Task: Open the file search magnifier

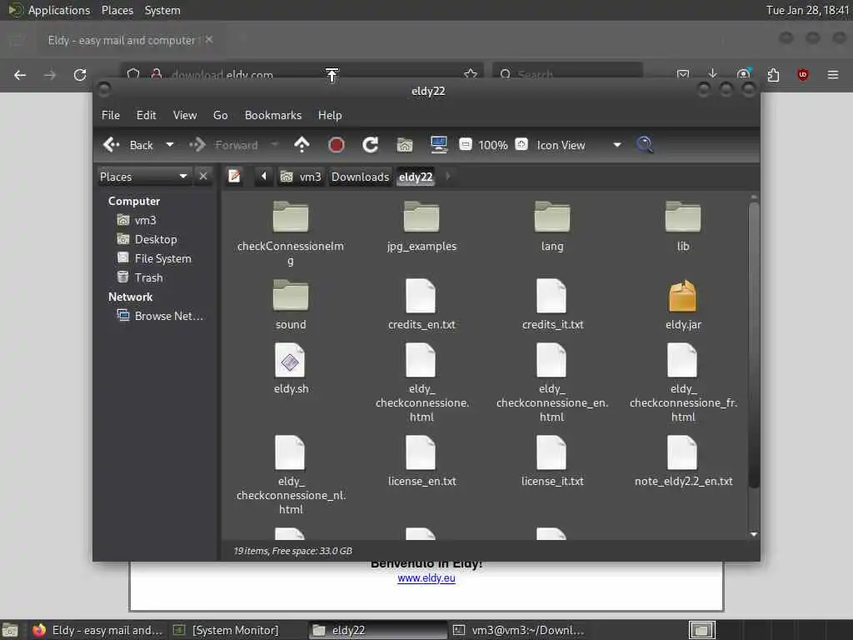Action: point(645,145)
